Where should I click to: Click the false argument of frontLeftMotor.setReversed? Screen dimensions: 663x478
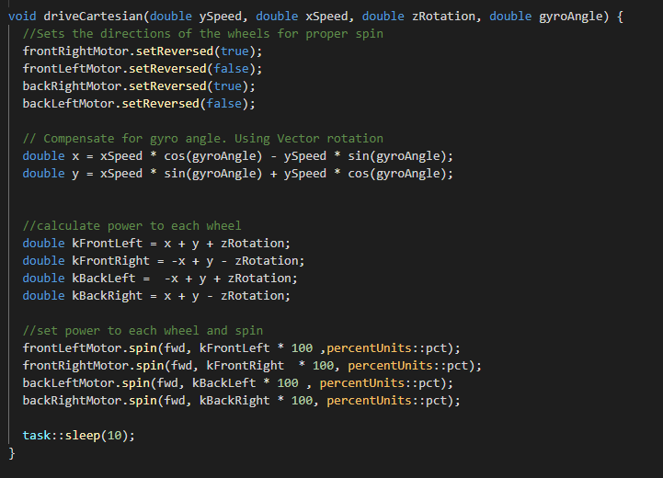(x=230, y=69)
